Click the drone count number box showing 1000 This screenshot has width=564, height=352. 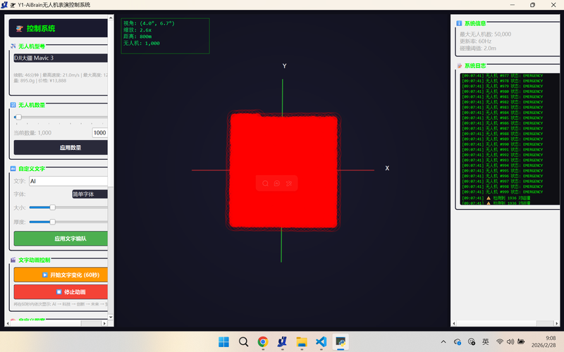pos(99,132)
